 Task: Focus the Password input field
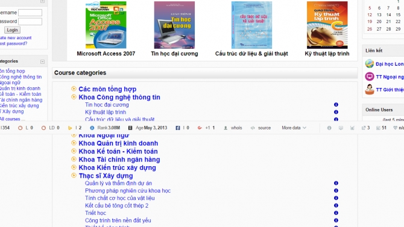30,21
